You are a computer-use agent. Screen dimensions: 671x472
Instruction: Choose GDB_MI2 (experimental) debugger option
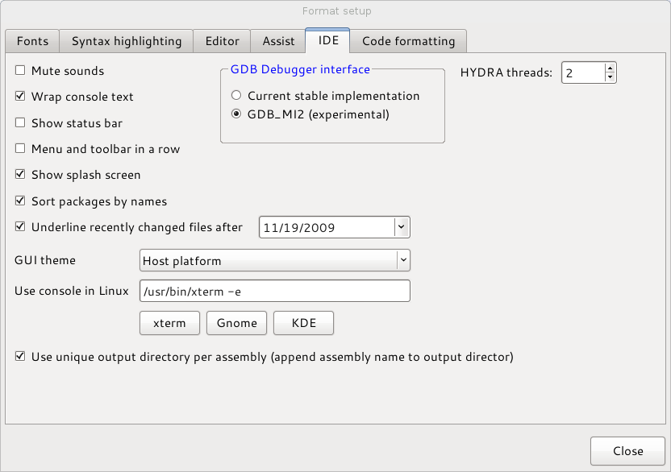click(236, 114)
